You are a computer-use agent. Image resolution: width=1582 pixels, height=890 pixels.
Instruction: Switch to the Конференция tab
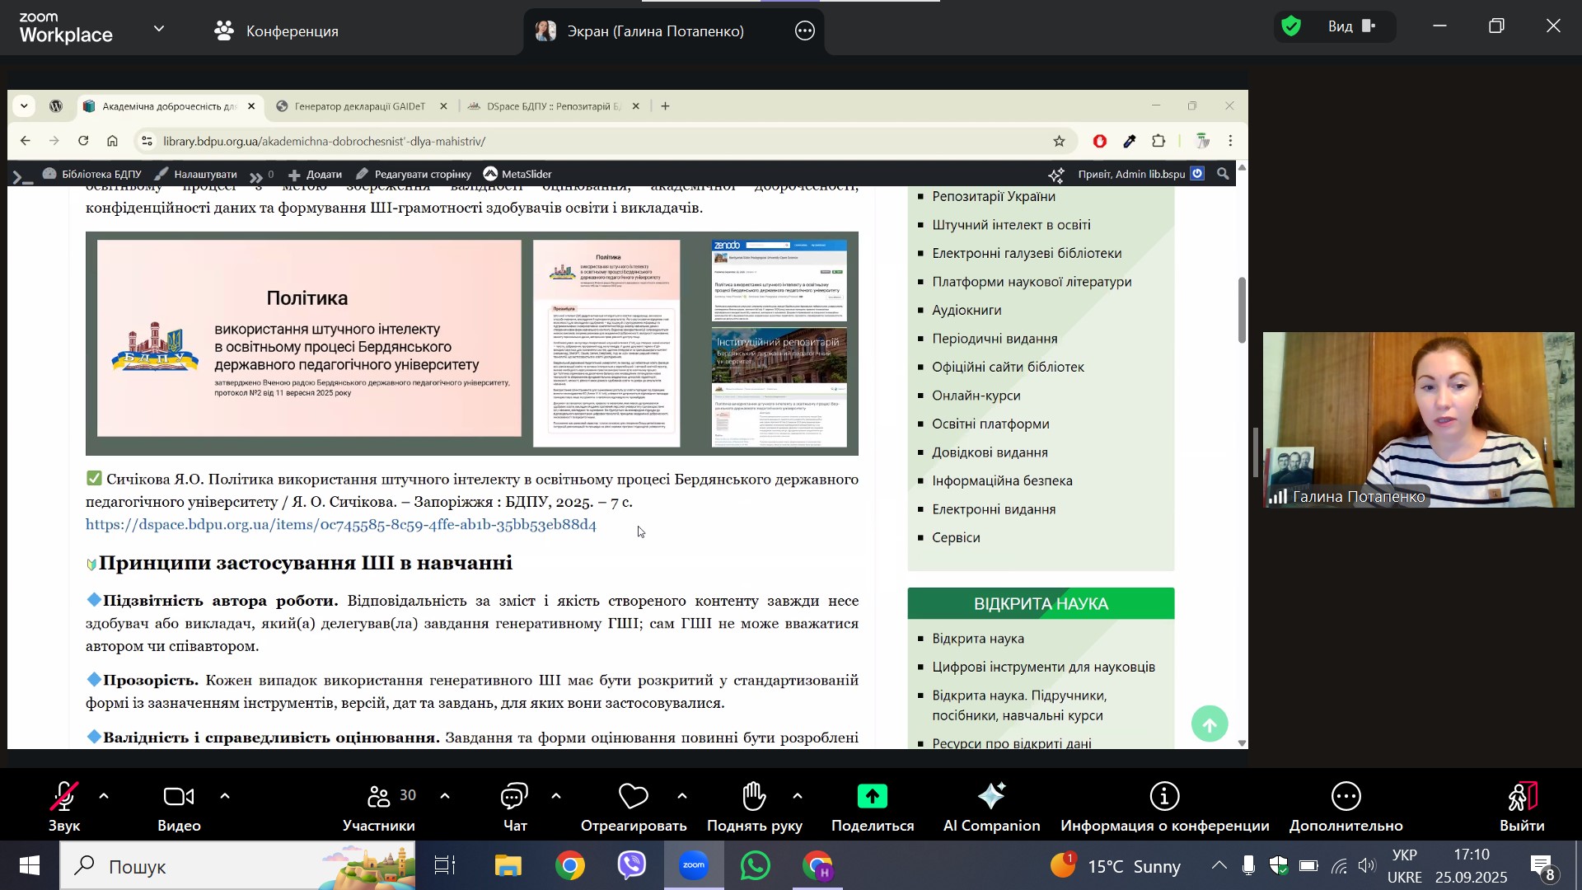276,31
